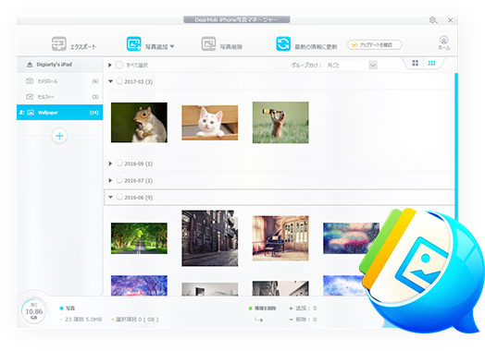Check the 2016-09 (1) group checkbox

pyautogui.click(x=119, y=163)
